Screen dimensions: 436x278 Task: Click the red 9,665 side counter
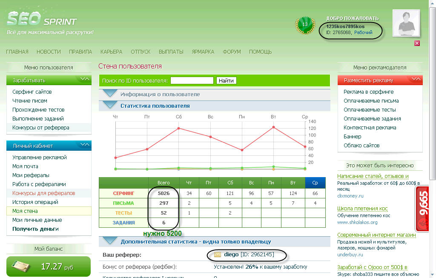point(422,209)
